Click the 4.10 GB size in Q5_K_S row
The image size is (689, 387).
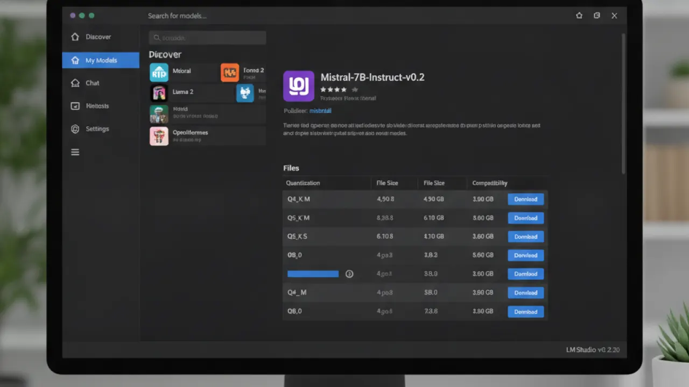pyautogui.click(x=434, y=237)
